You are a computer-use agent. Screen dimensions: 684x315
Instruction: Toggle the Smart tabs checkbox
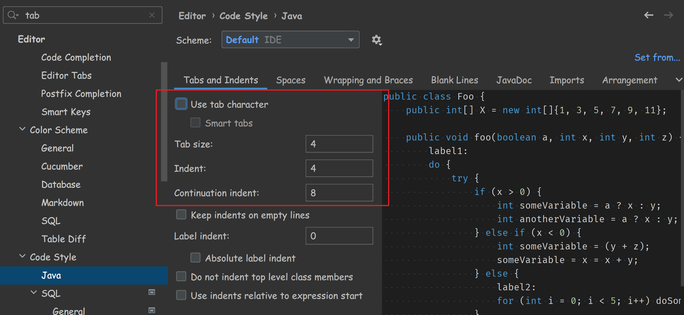coord(195,123)
